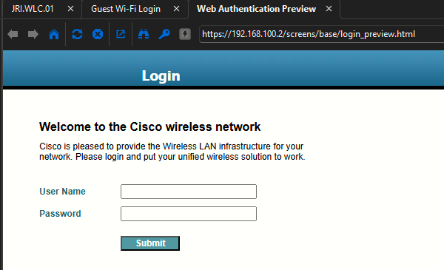Switch to the Guest Wi-Fi Login tab

click(x=126, y=9)
